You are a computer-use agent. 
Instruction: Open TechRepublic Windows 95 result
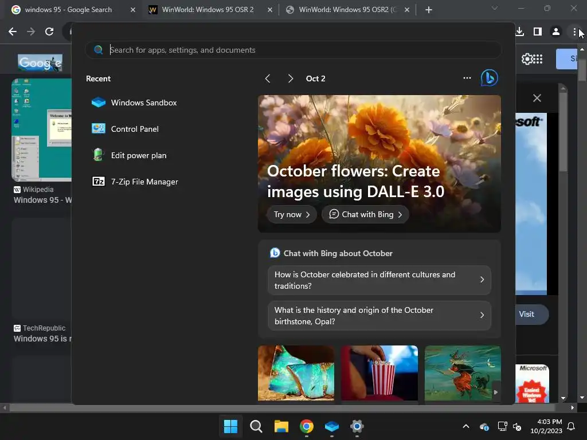pos(42,334)
